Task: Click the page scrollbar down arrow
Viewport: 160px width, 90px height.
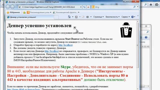Action: click(137, 89)
